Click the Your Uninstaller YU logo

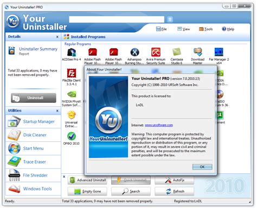click(12, 21)
